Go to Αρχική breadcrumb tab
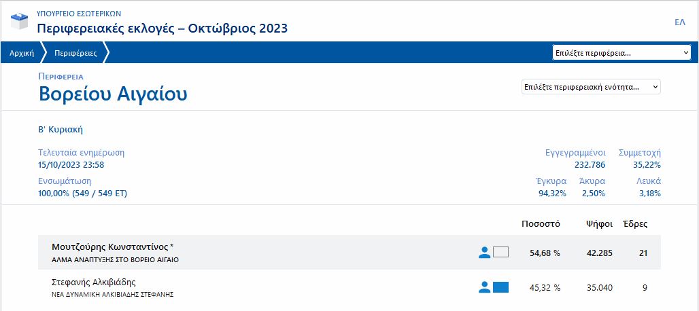The image size is (699, 311). 22,53
